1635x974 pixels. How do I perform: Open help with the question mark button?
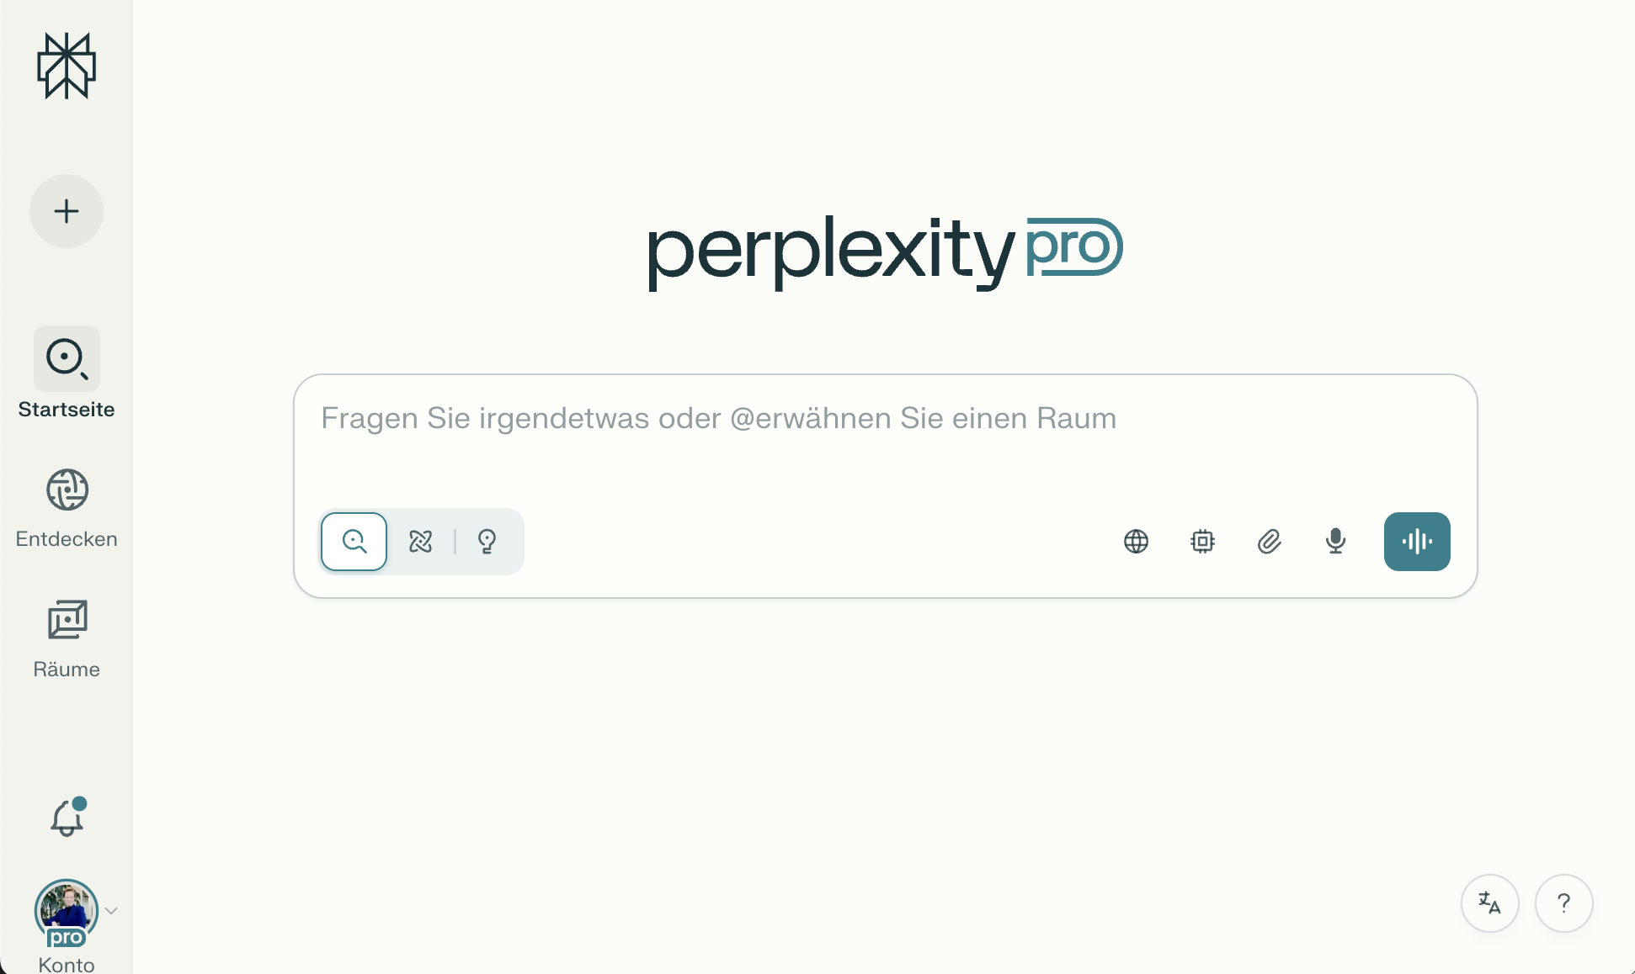point(1563,903)
